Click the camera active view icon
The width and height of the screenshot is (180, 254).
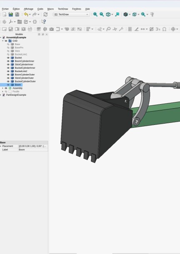(52, 29)
